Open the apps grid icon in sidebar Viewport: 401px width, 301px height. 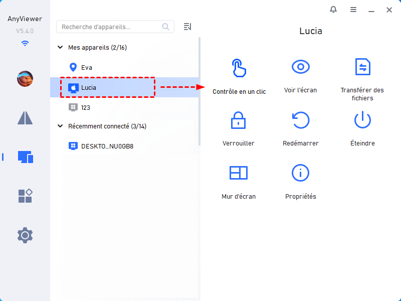[26, 196]
